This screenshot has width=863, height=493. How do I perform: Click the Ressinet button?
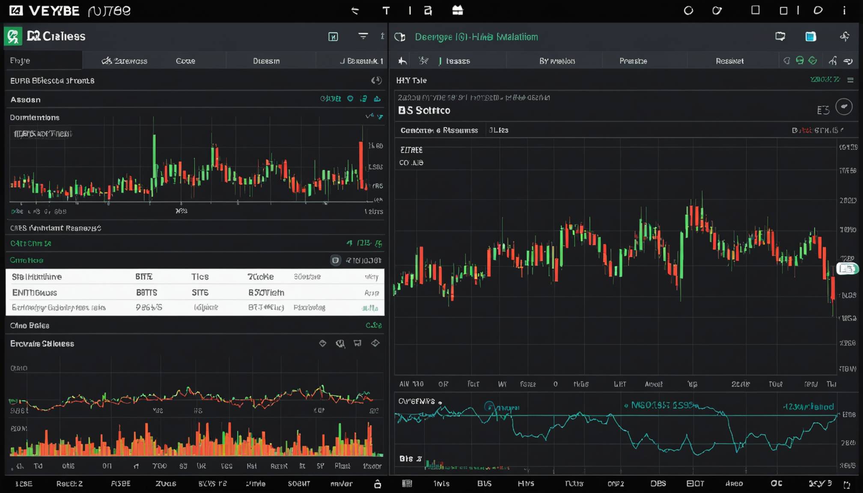click(729, 61)
